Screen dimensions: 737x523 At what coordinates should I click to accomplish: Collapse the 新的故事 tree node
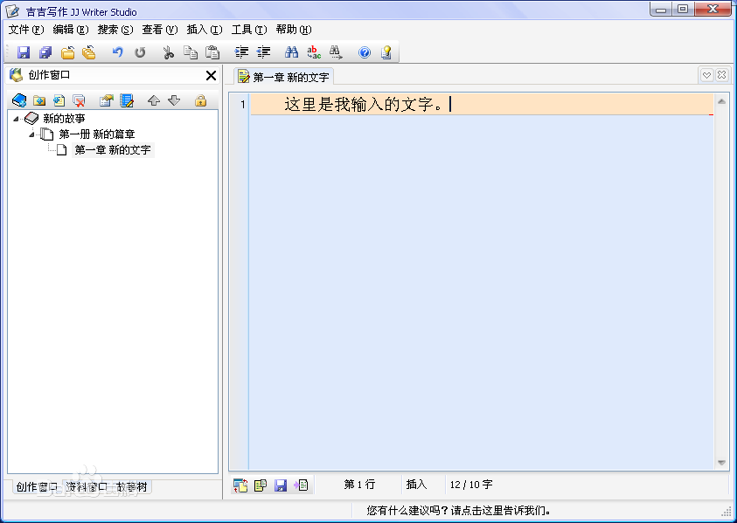[16, 119]
